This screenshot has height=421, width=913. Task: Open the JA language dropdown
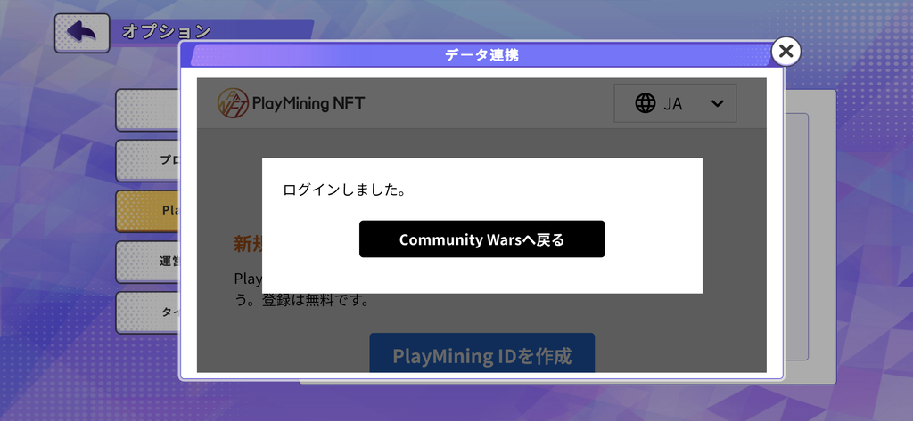tap(675, 103)
